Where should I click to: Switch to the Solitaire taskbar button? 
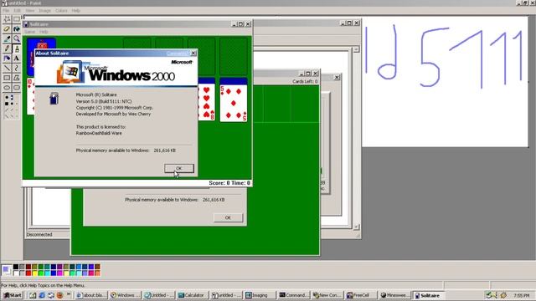pos(429,295)
